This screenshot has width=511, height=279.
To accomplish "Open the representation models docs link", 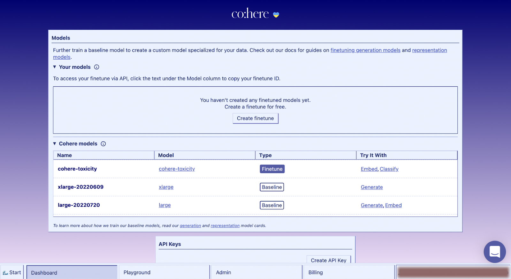I will [430, 50].
